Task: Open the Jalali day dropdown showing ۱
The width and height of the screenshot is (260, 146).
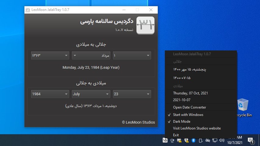Action: [x=132, y=55]
